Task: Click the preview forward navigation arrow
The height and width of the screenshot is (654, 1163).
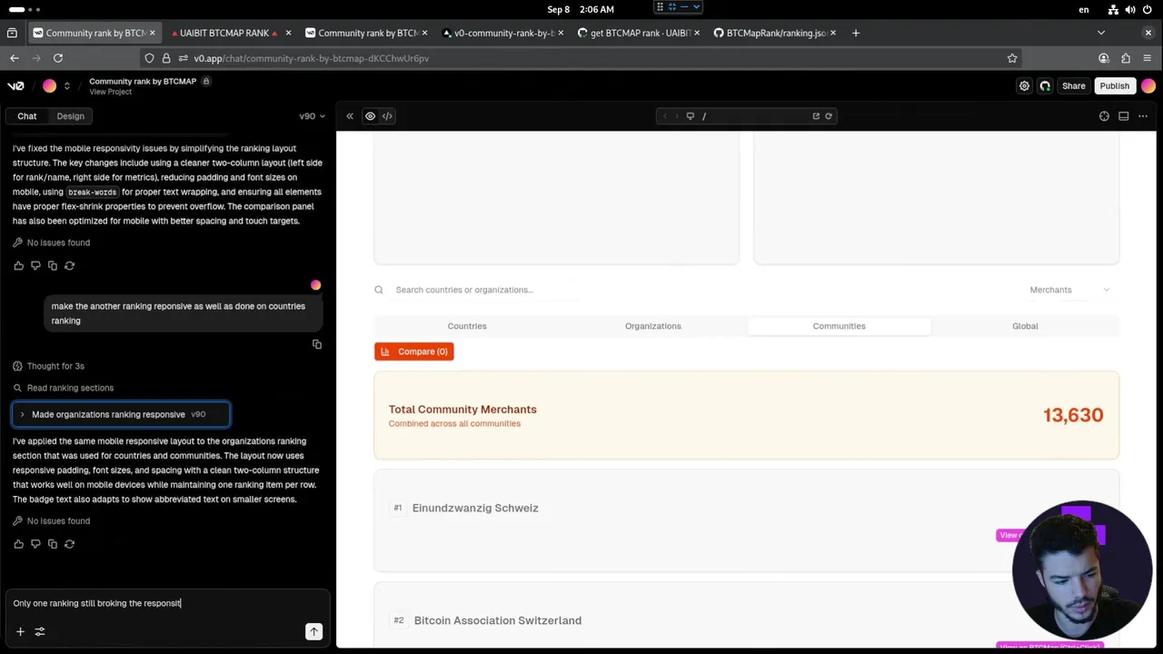Action: tap(676, 116)
